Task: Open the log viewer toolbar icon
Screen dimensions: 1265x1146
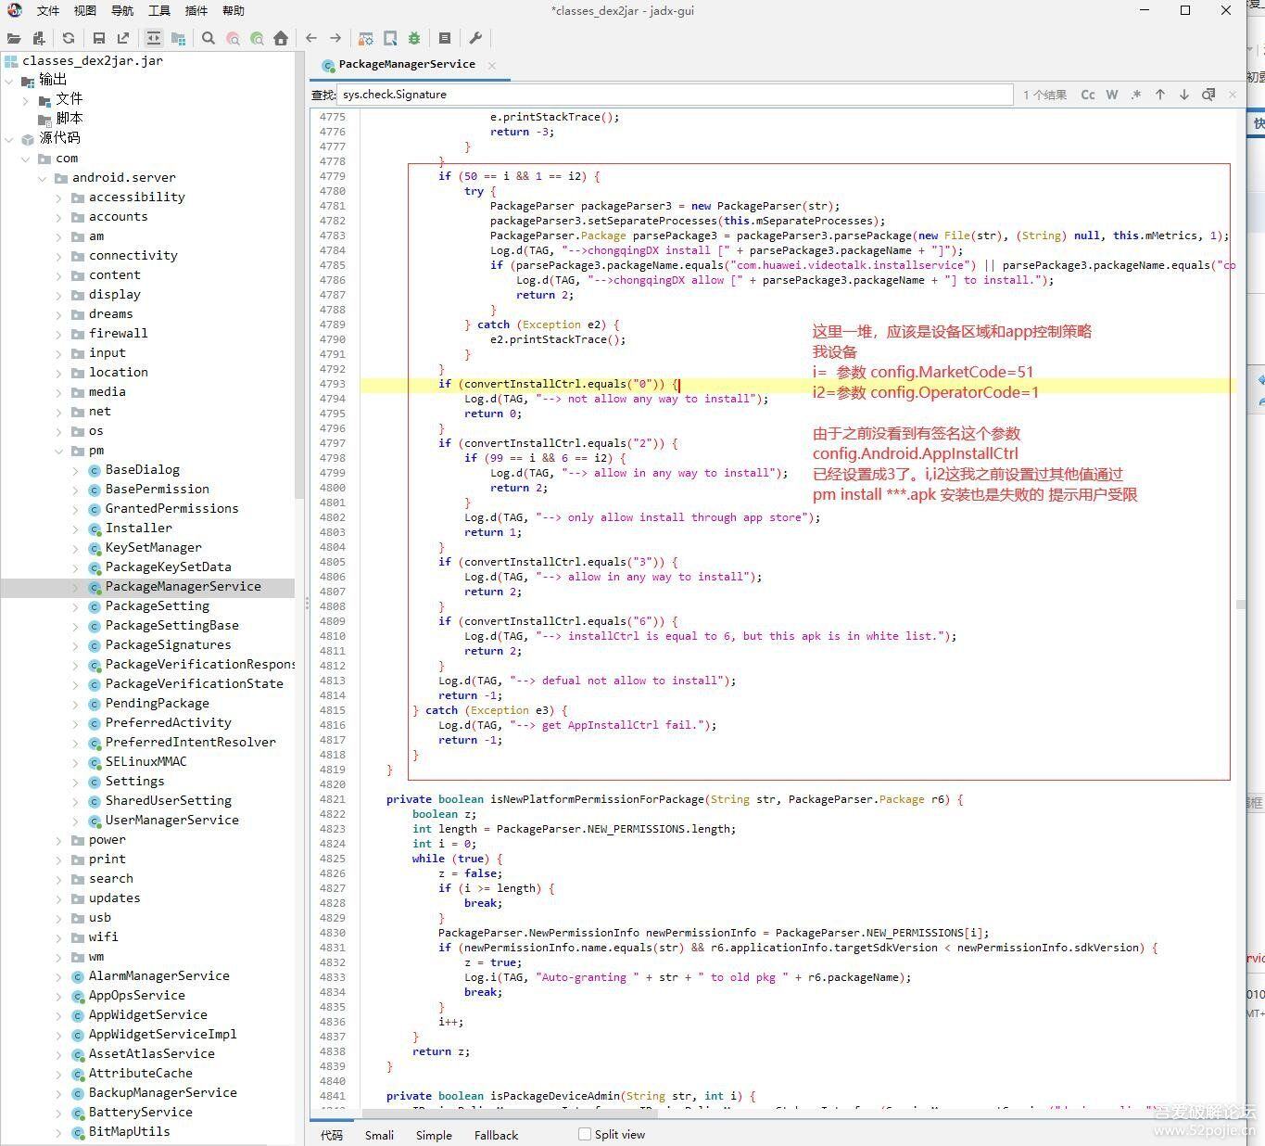Action: (445, 38)
